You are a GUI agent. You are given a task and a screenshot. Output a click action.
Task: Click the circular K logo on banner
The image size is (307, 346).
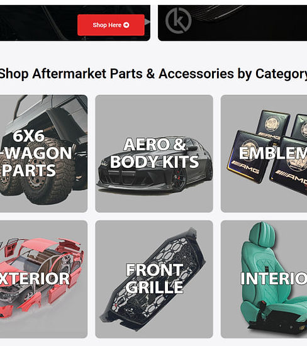(x=178, y=21)
